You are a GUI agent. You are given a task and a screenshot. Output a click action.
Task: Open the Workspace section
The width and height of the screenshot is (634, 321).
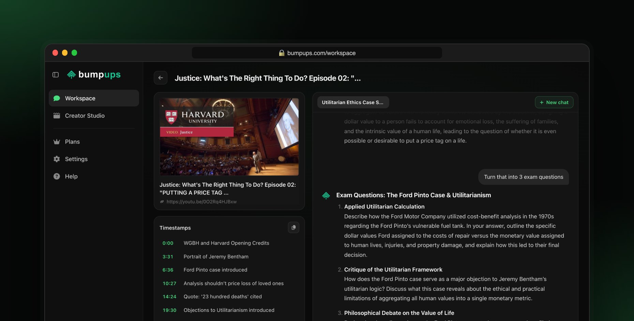[94, 98]
